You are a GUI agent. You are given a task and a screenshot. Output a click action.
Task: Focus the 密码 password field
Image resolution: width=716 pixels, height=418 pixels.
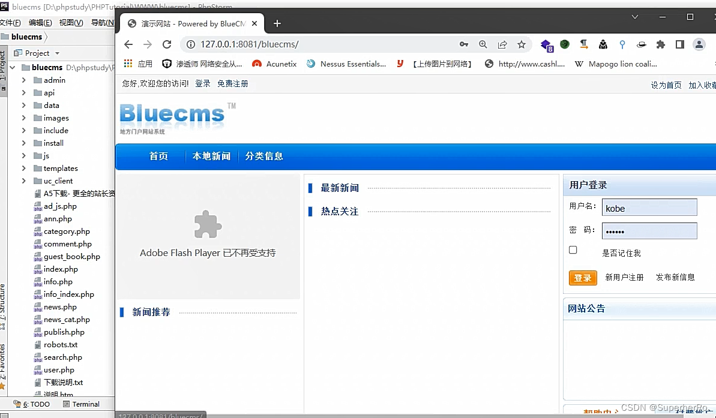pyautogui.click(x=649, y=231)
